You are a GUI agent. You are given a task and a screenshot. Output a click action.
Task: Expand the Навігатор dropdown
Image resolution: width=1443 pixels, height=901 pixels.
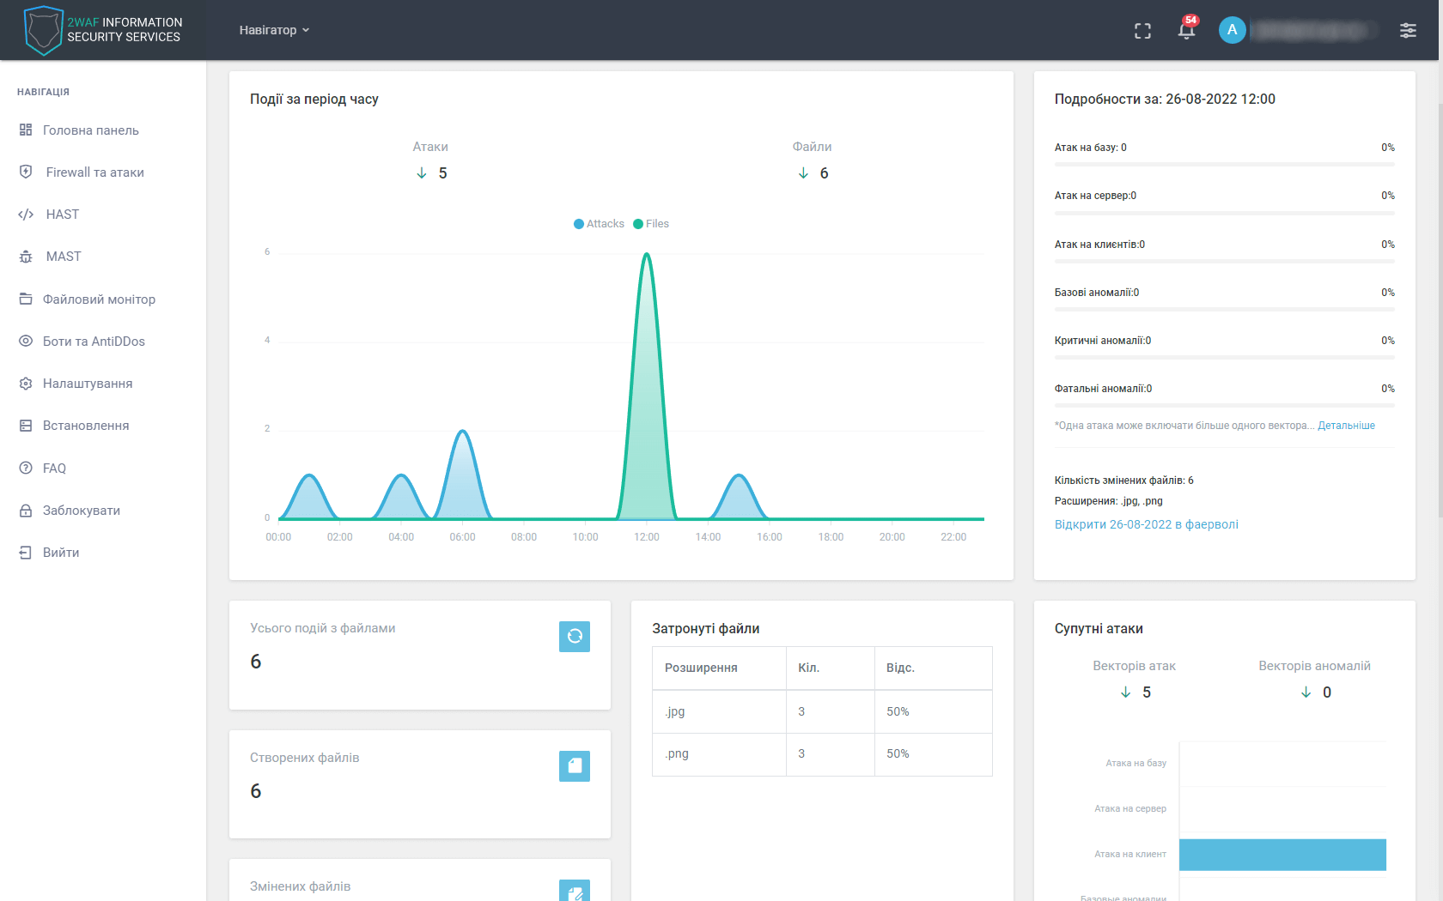coord(273,29)
